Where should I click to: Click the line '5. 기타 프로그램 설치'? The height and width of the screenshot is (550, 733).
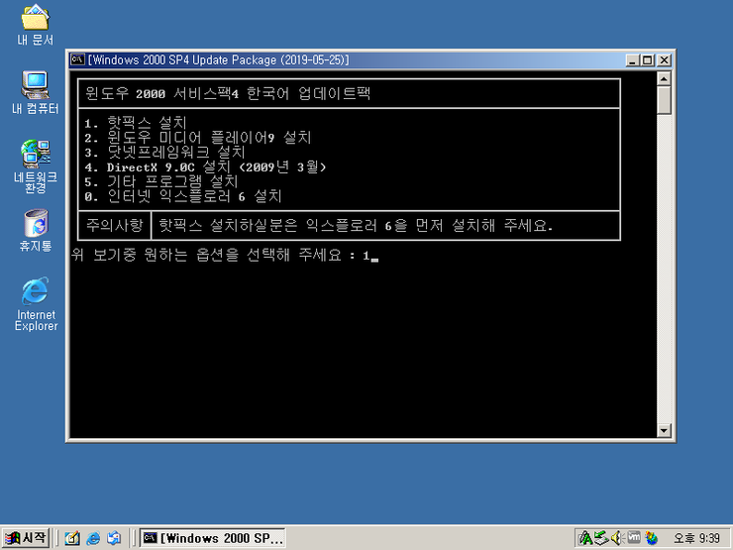[x=161, y=181]
